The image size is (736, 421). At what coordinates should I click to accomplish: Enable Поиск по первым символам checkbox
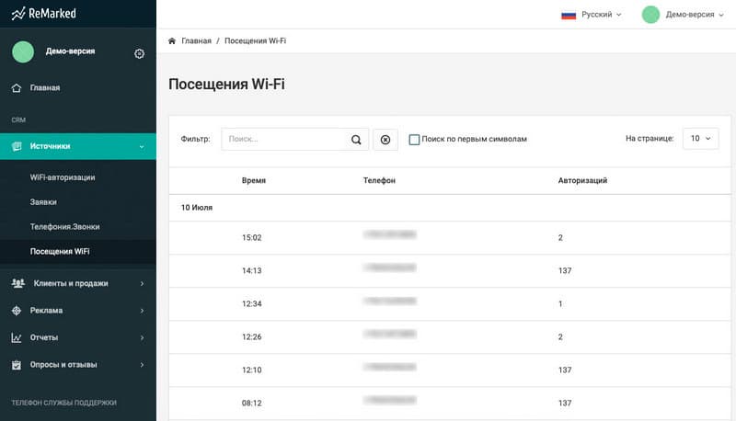tap(414, 139)
